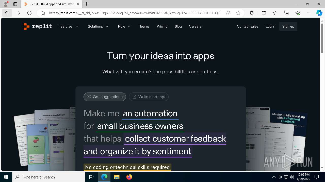Image resolution: width=325 pixels, height=182 pixels.
Task: Open the Blog page
Action: click(178, 26)
